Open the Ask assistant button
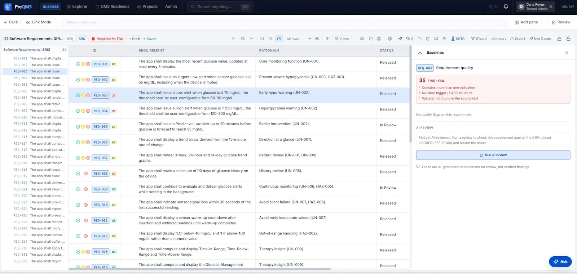 (x=560, y=261)
